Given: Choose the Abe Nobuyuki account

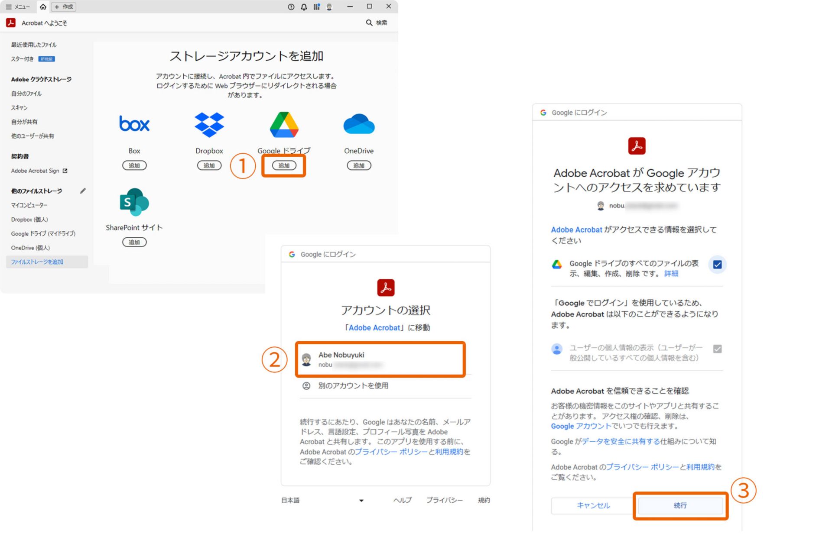Looking at the screenshot, I should click(380, 359).
